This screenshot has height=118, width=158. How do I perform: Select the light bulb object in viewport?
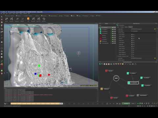78,53
